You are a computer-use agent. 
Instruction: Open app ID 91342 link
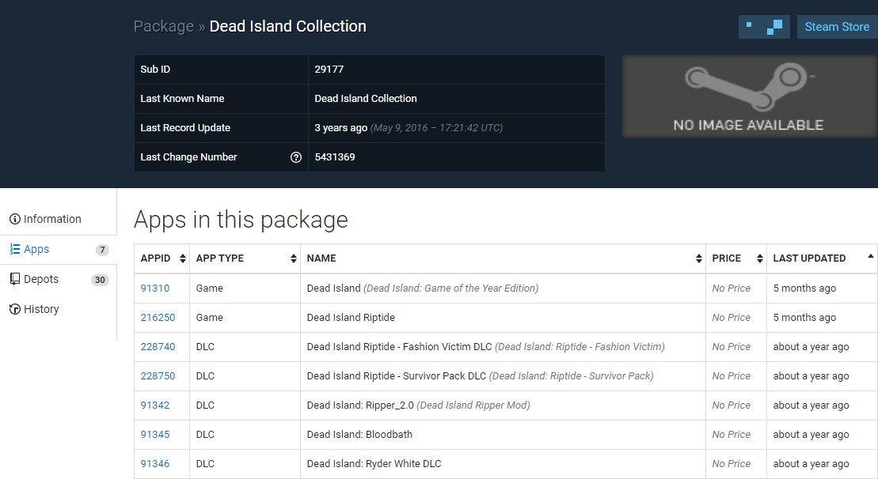pyautogui.click(x=155, y=405)
